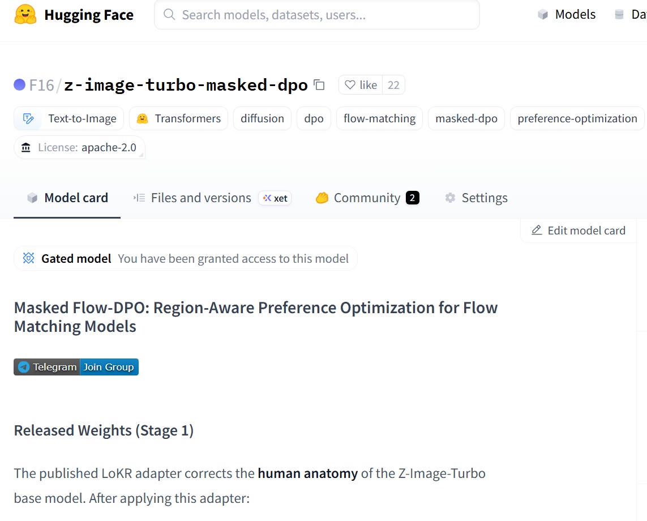This screenshot has height=521, width=647.
Task: Click the Community count badge 2
Action: (x=413, y=198)
